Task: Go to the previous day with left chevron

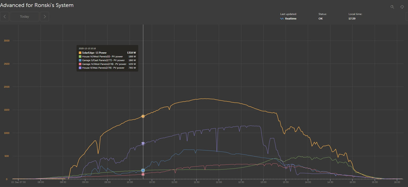Action: point(4,17)
